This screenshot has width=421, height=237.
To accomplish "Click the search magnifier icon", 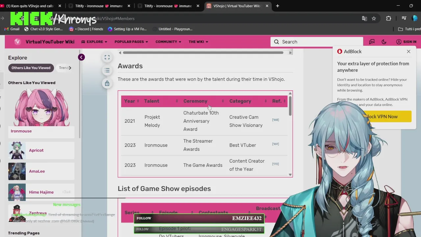I will coord(277,42).
